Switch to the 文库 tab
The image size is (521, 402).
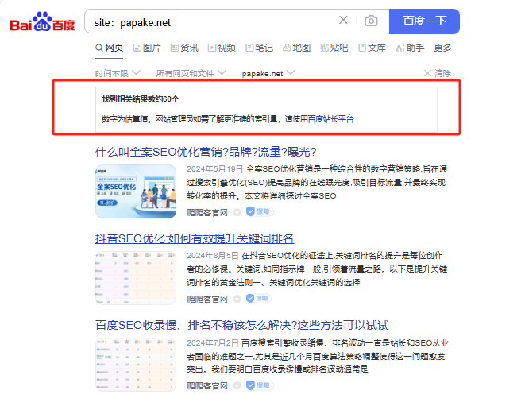tap(372, 48)
